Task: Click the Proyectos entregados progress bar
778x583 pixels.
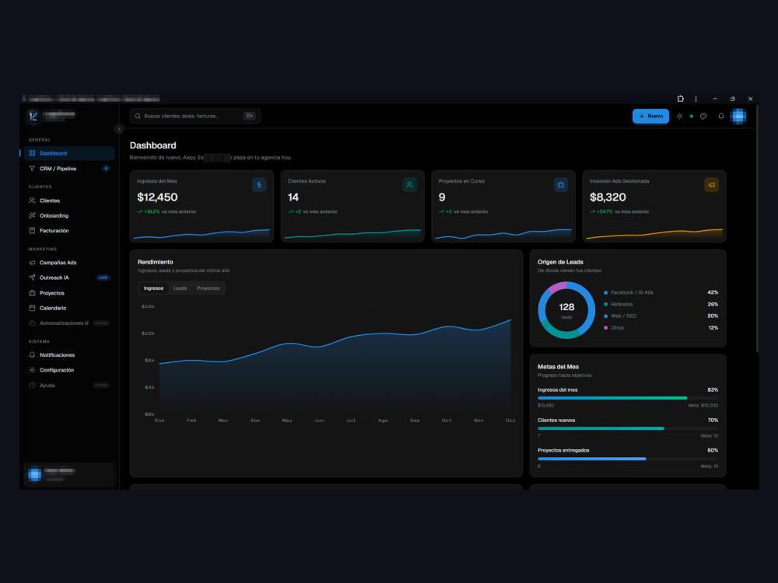Action: (628, 459)
